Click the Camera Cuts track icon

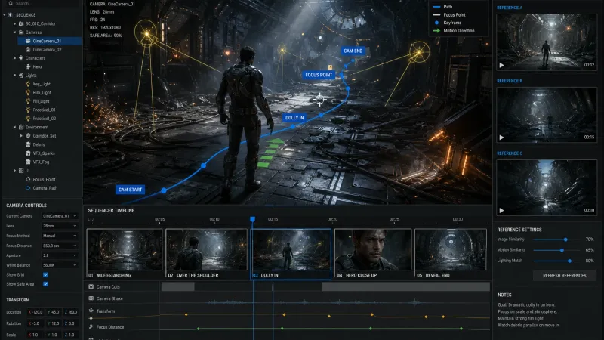coord(91,286)
